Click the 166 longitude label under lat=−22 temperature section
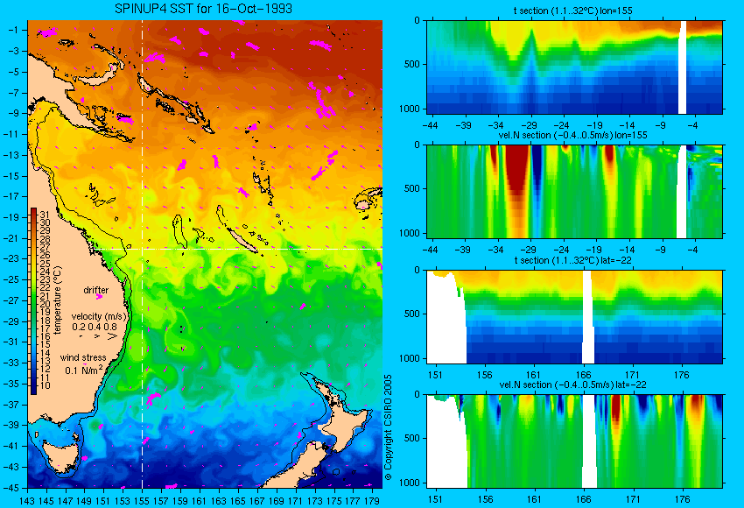Image resolution: width=744 pixels, height=508 pixels. pyautogui.click(x=583, y=375)
